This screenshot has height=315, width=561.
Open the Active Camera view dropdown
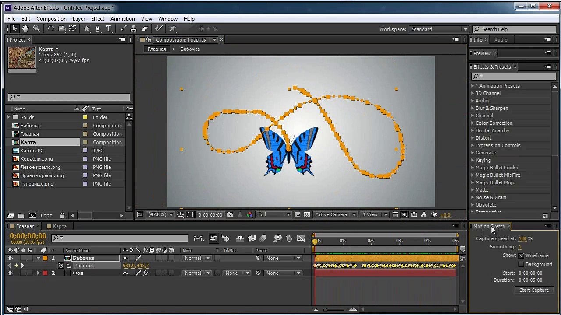(335, 215)
